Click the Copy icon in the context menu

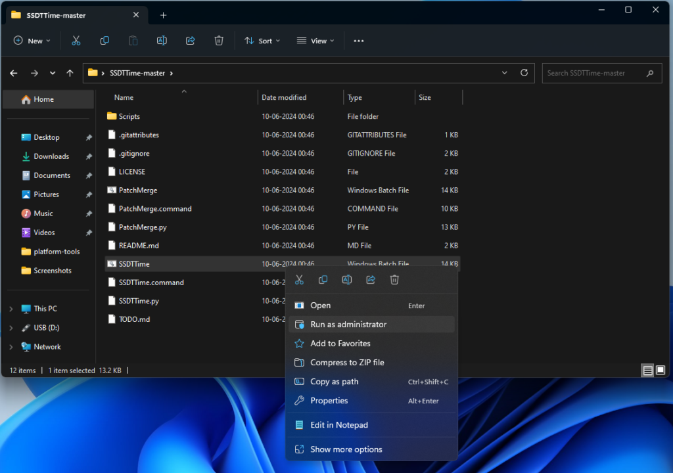point(323,280)
